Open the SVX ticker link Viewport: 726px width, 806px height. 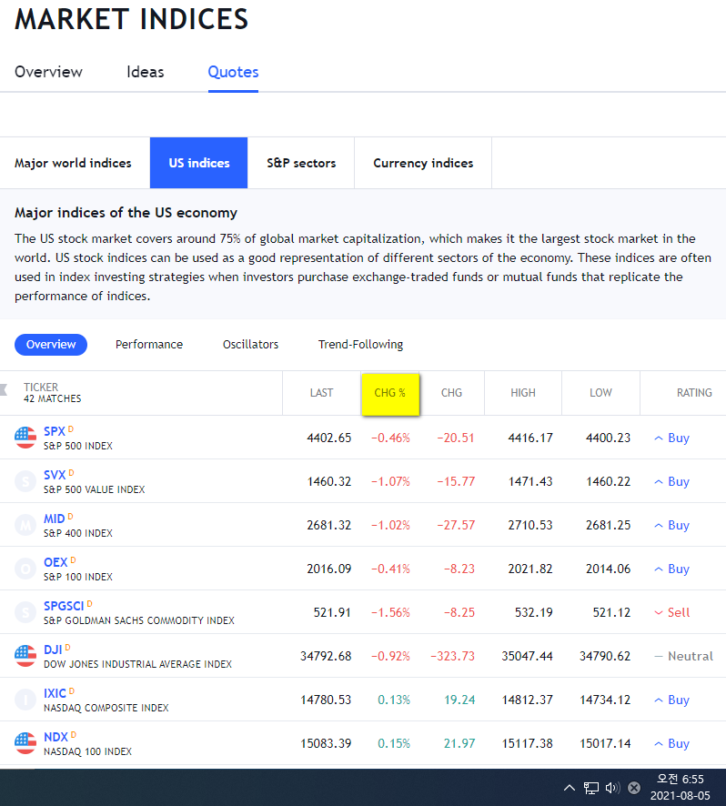click(x=55, y=475)
